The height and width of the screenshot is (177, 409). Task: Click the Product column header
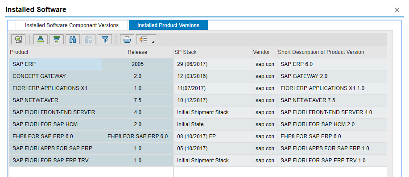pos(55,52)
